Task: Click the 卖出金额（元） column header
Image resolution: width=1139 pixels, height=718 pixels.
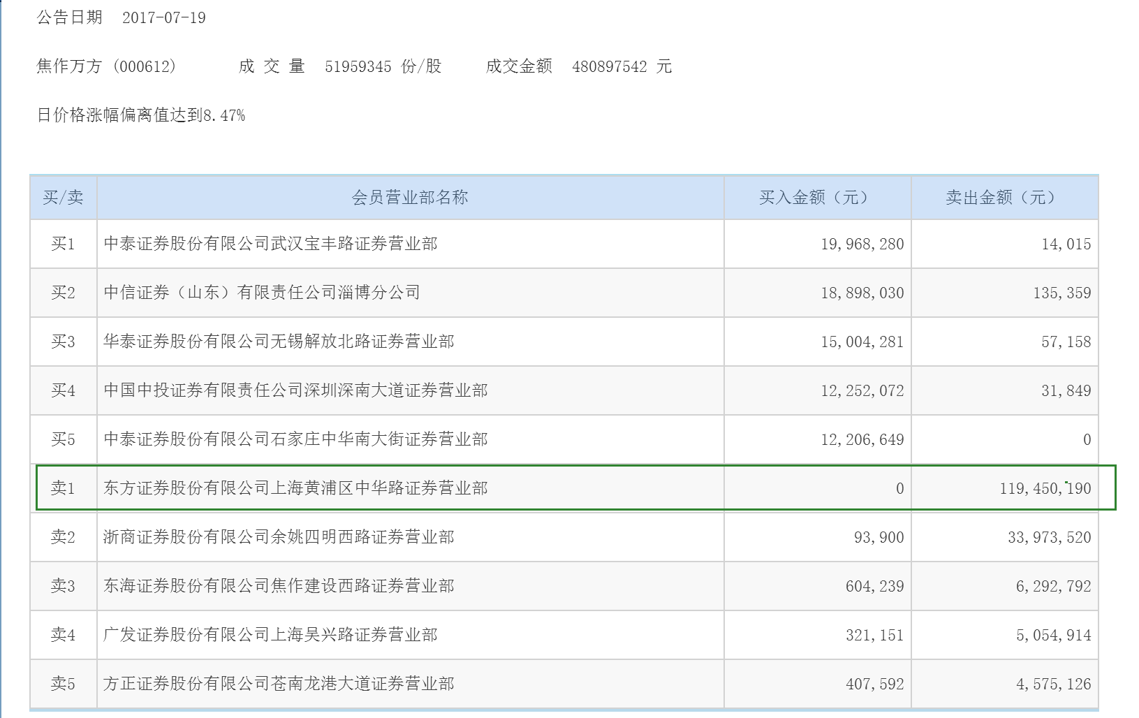Action: tap(1004, 198)
